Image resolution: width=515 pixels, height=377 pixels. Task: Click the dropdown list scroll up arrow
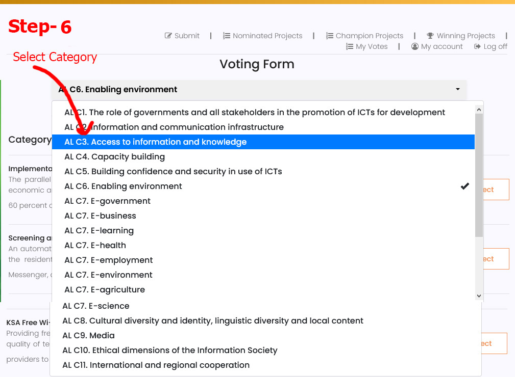tap(479, 110)
